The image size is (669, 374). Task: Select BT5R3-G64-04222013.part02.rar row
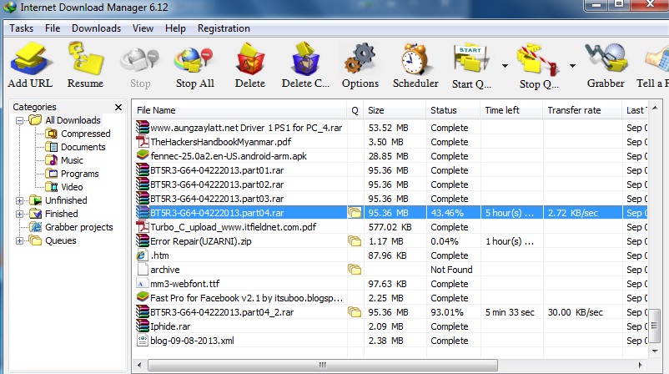390,184
